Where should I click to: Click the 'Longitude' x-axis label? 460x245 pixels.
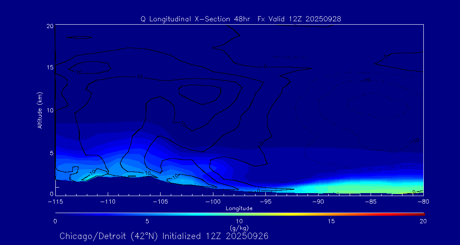[239, 208]
